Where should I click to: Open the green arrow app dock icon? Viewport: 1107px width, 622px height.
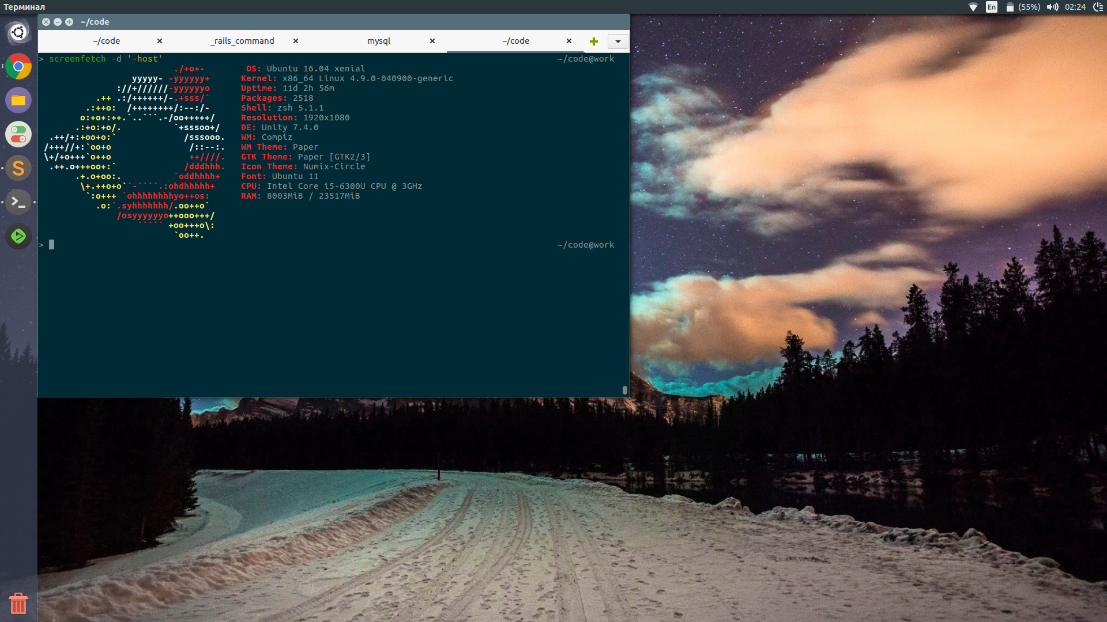point(18,236)
